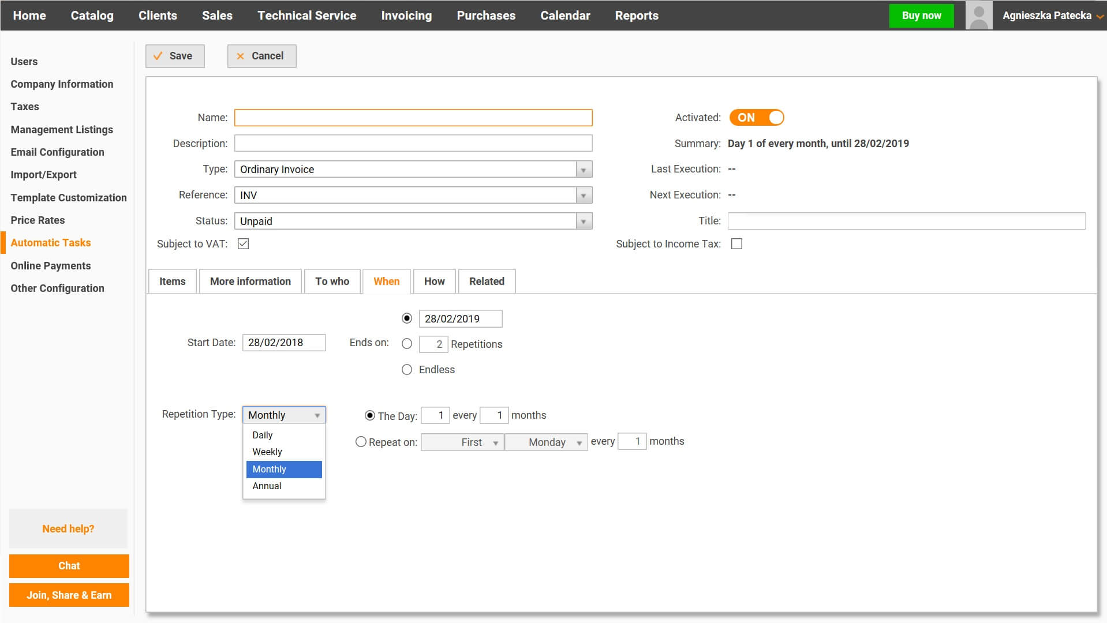Viewport: 1107px width, 623px height.
Task: Open the Type dropdown
Action: coord(413,169)
